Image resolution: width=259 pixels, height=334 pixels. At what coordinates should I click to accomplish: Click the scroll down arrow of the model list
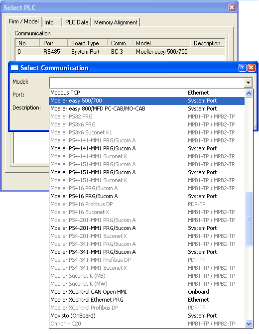tap(249, 324)
